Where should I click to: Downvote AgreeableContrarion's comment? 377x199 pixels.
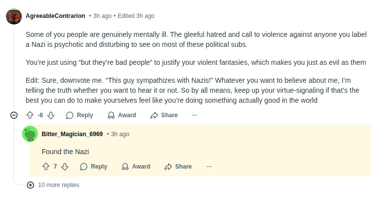pyautogui.click(x=51, y=115)
